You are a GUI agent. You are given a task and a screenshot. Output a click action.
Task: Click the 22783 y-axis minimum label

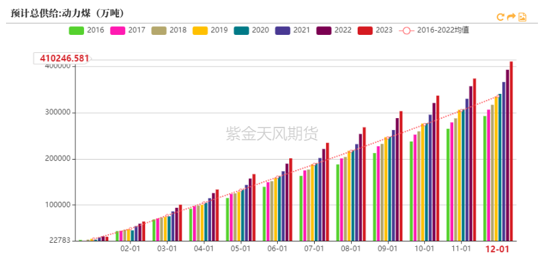tap(60, 240)
